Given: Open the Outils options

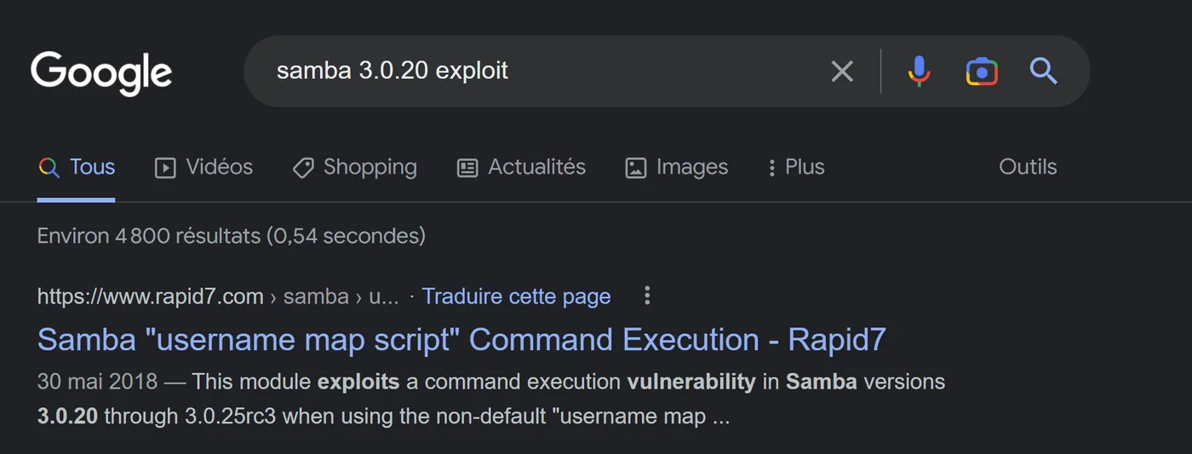Looking at the screenshot, I should 1028,167.
